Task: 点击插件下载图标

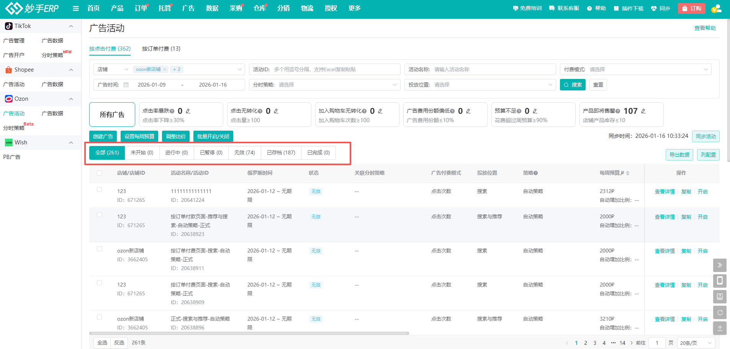Action: click(x=616, y=8)
